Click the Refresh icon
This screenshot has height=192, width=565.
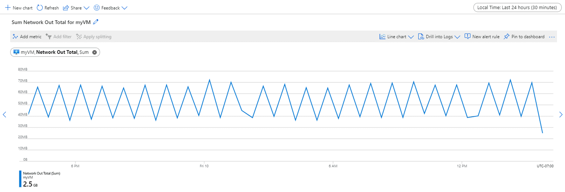click(39, 8)
